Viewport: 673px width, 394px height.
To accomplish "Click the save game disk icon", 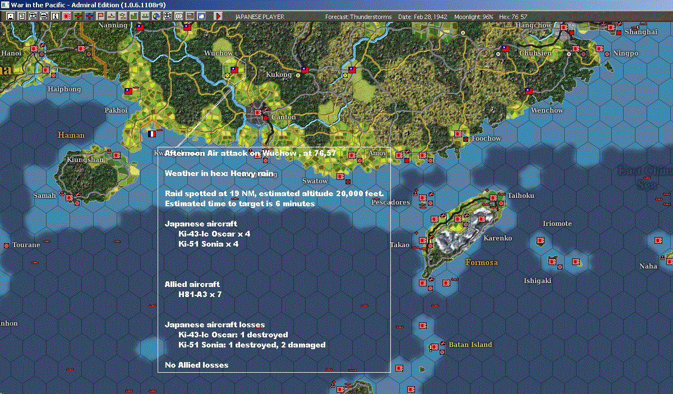I will 11,16.
